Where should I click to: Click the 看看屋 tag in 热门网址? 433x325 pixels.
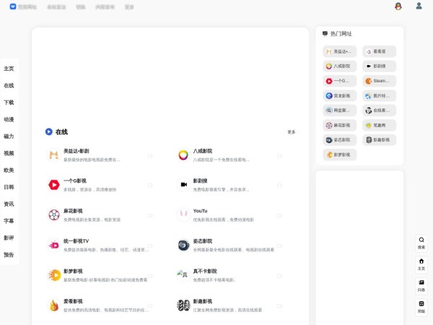[379, 51]
